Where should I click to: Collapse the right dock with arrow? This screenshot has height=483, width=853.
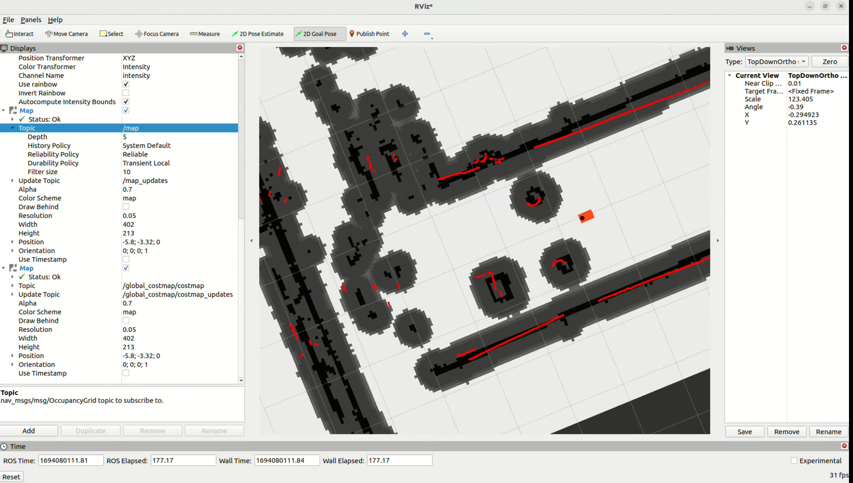(718, 240)
